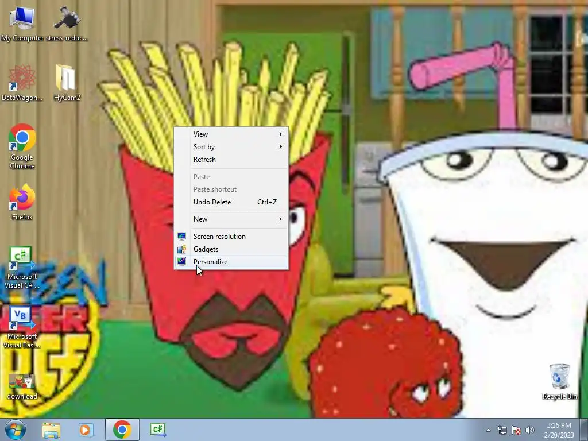Click the Gadgets menu icon

181,249
